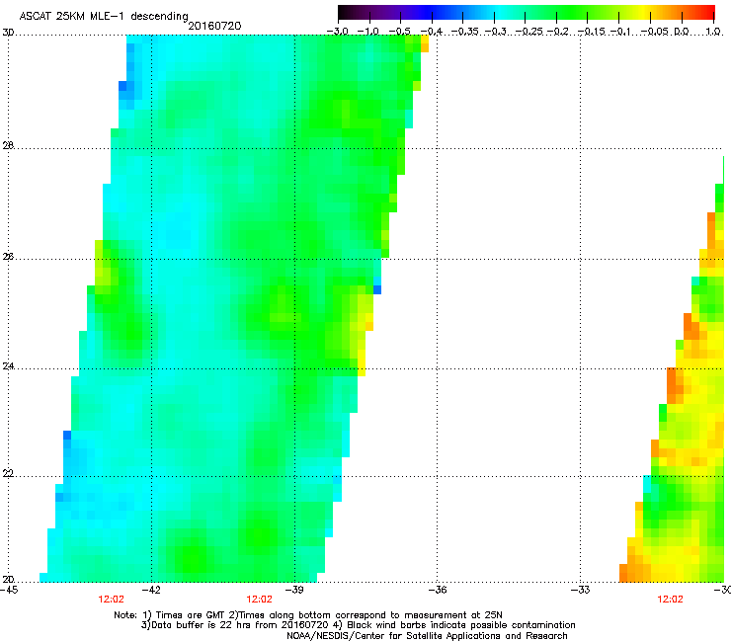The image size is (731, 642).
Task: Select the date text '20160720' under the title
Action: click(x=214, y=26)
